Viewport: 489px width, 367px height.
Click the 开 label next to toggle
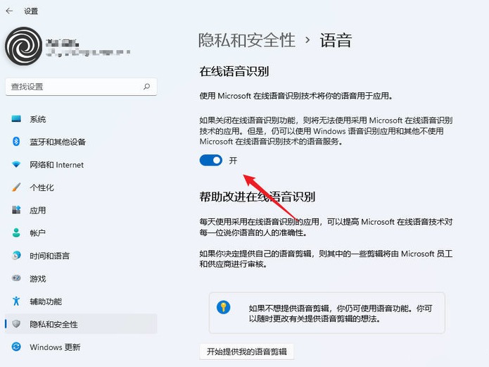[233, 161]
